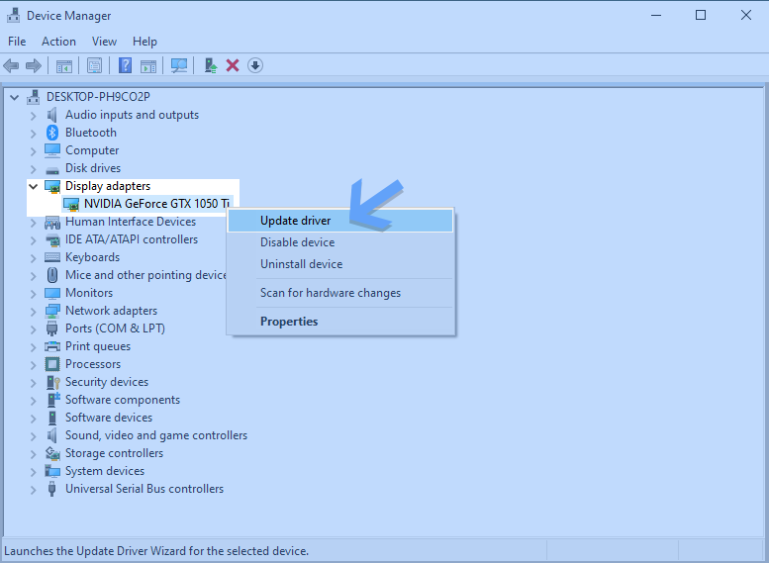Expand the System devices chevron
The width and height of the screenshot is (769, 563).
(33, 472)
